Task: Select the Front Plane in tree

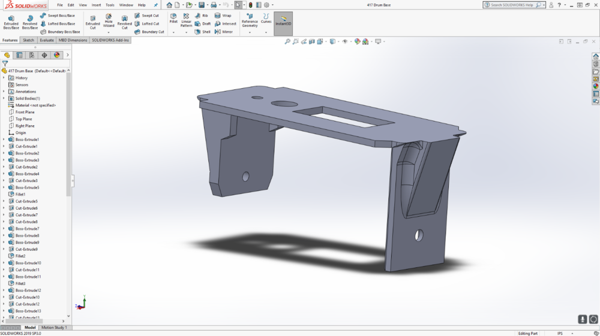Action: point(25,112)
